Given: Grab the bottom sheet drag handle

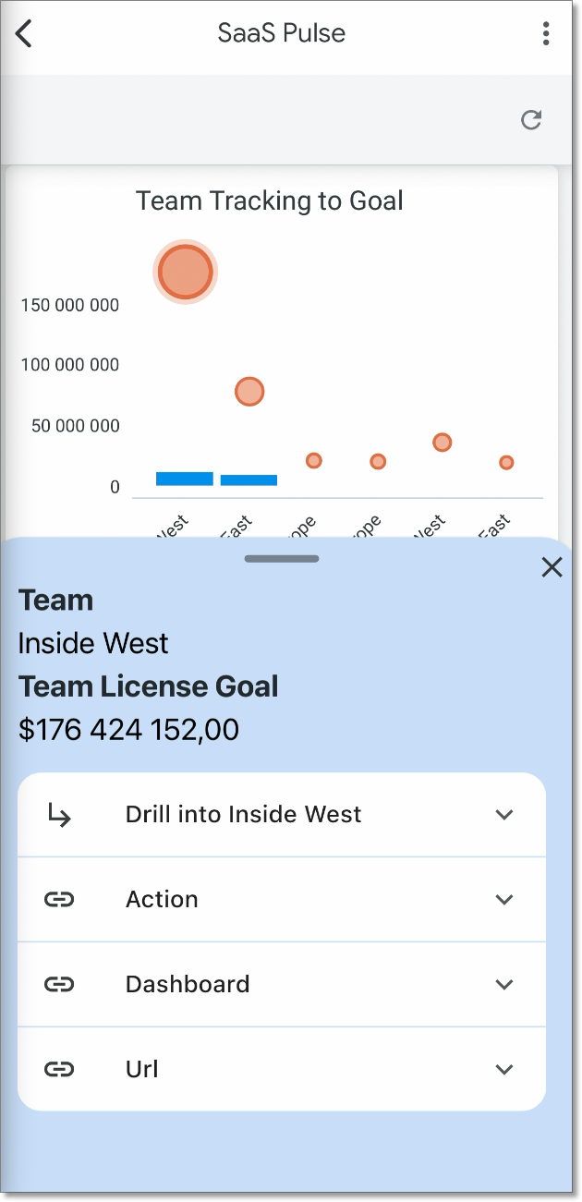Looking at the screenshot, I should pos(282,559).
